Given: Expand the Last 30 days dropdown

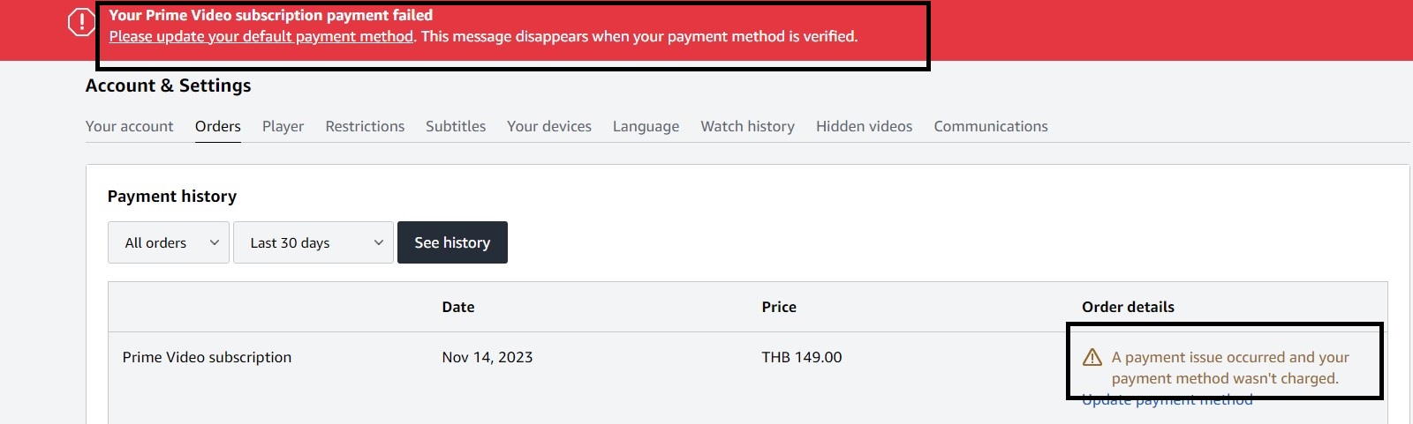Looking at the screenshot, I should coord(314,242).
